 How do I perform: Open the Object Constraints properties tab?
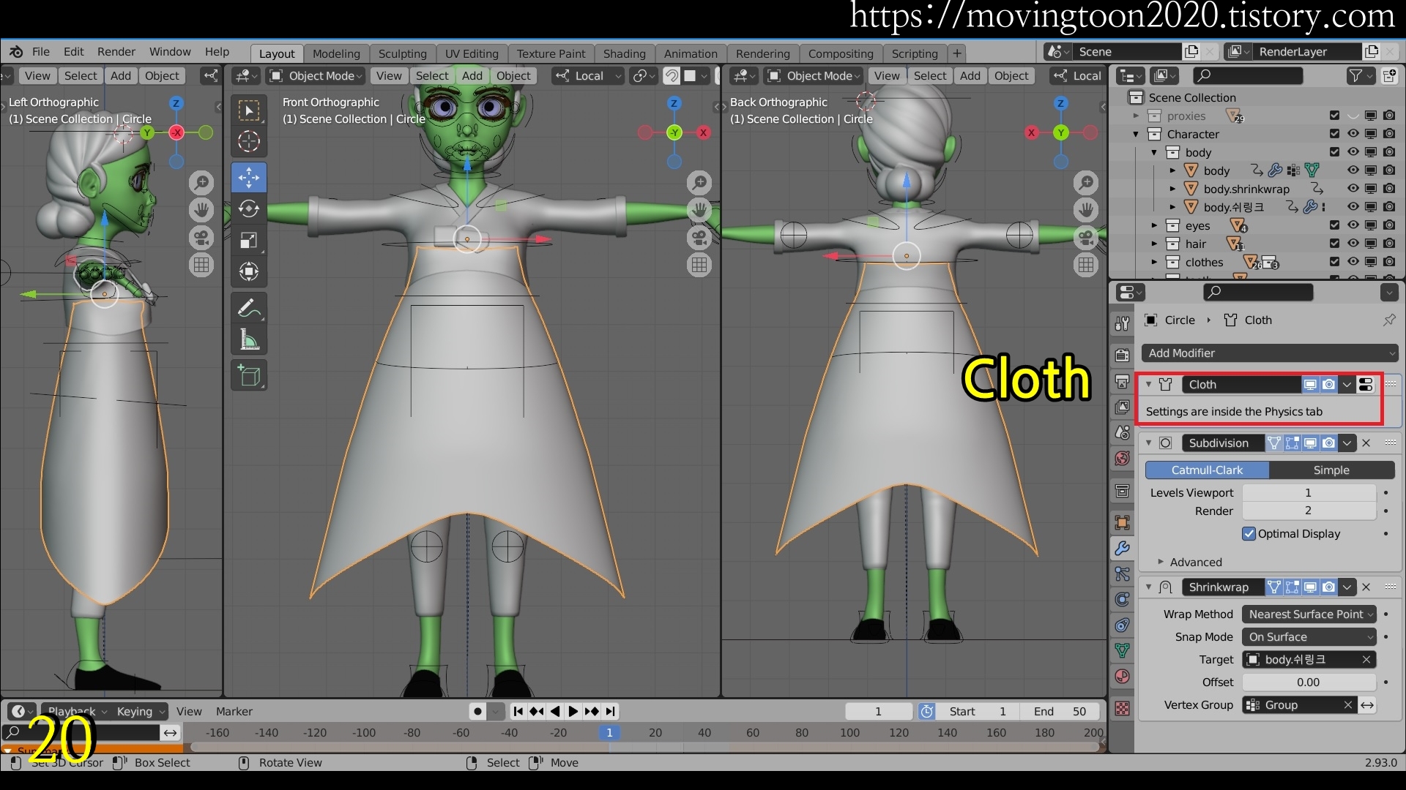pyautogui.click(x=1122, y=625)
